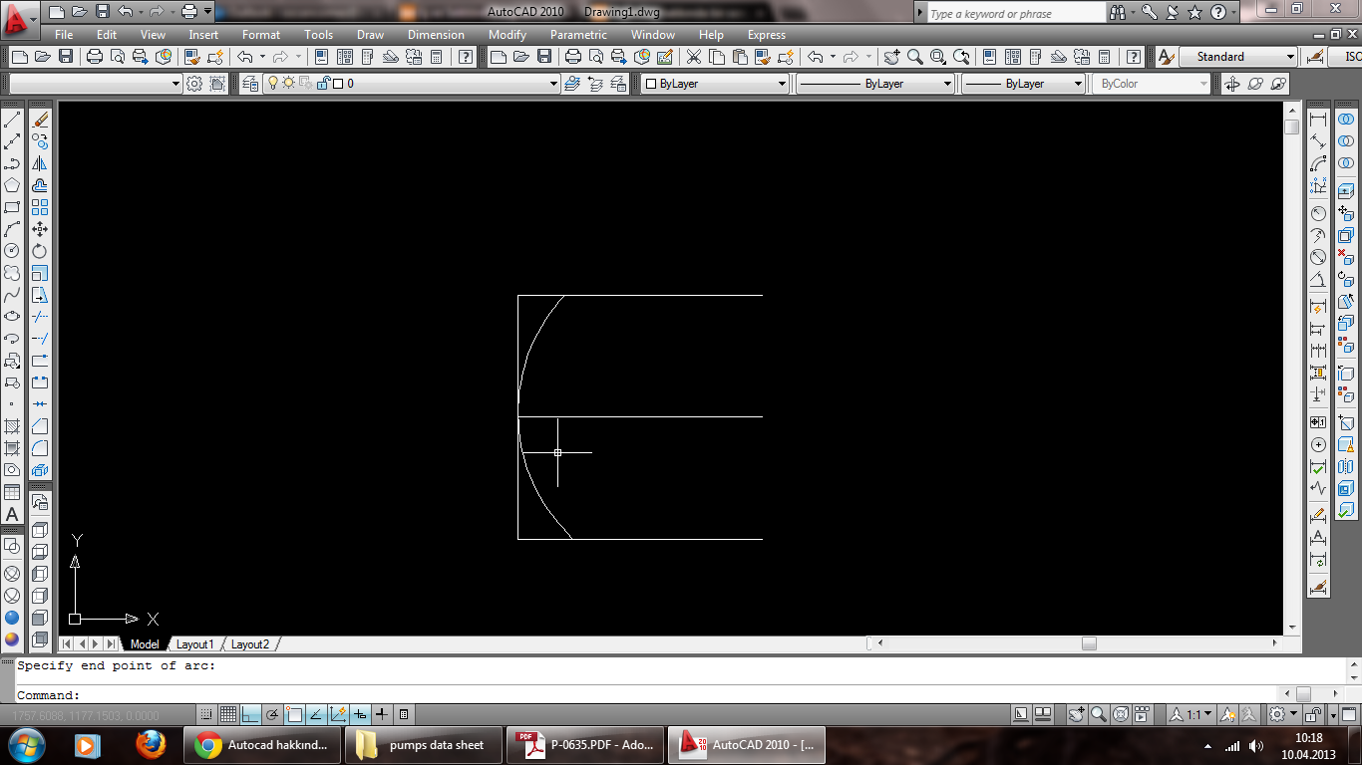Open the File menu
Screen dimensions: 1362x765
click(64, 35)
